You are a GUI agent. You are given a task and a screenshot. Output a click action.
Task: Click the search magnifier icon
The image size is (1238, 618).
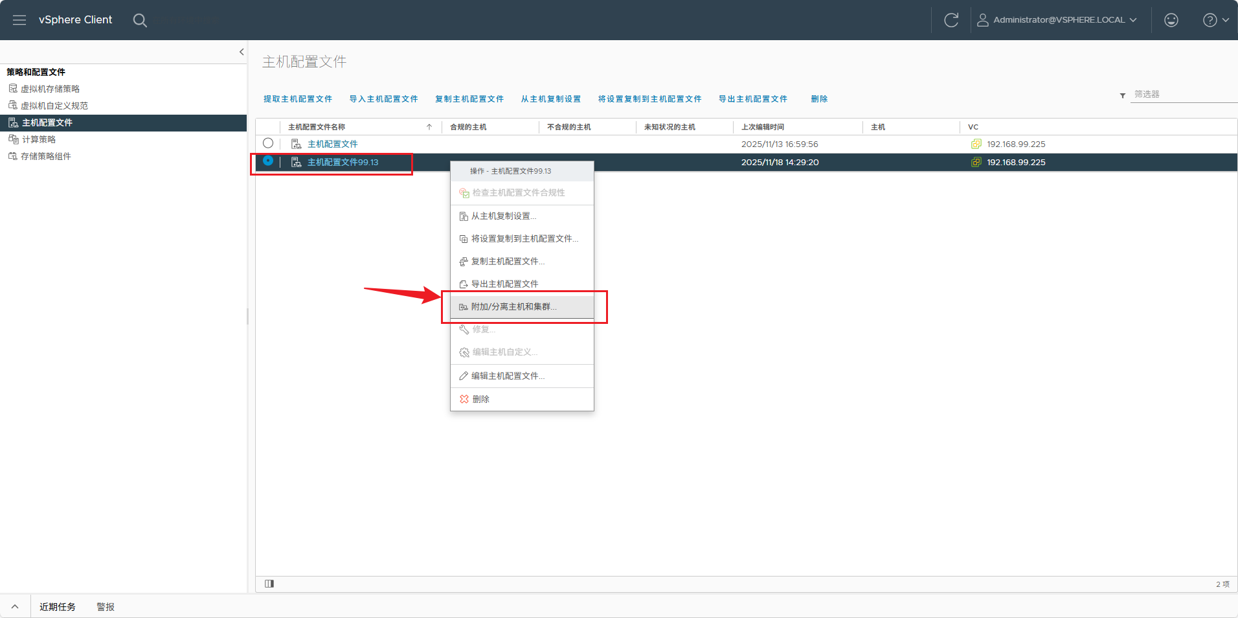[x=140, y=20]
